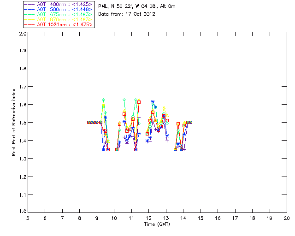This screenshot has height=236, width=295.
Task: Click the x-axis label 14
Action: 183,218
